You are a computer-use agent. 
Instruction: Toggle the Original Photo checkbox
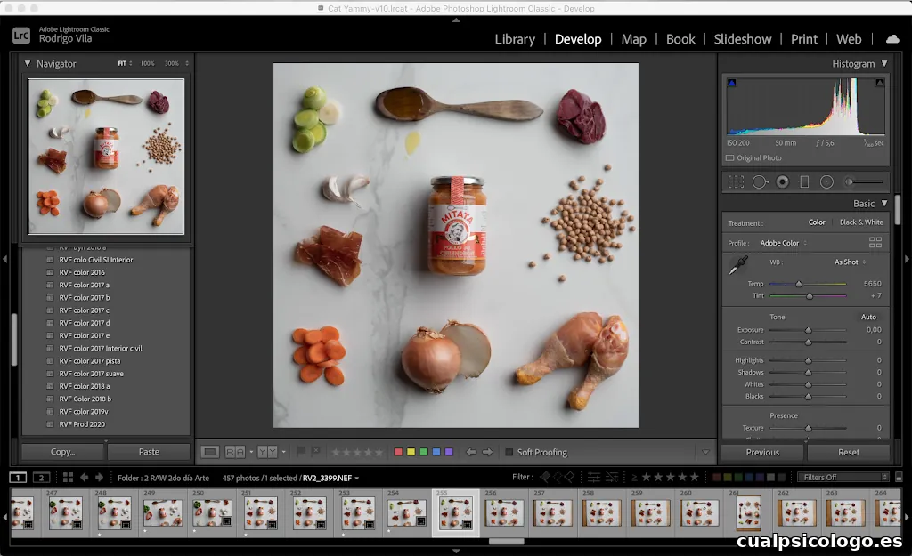pyautogui.click(x=730, y=158)
